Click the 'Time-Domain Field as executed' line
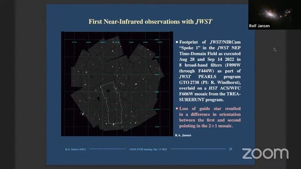This screenshot has height=169, width=301. [210, 54]
